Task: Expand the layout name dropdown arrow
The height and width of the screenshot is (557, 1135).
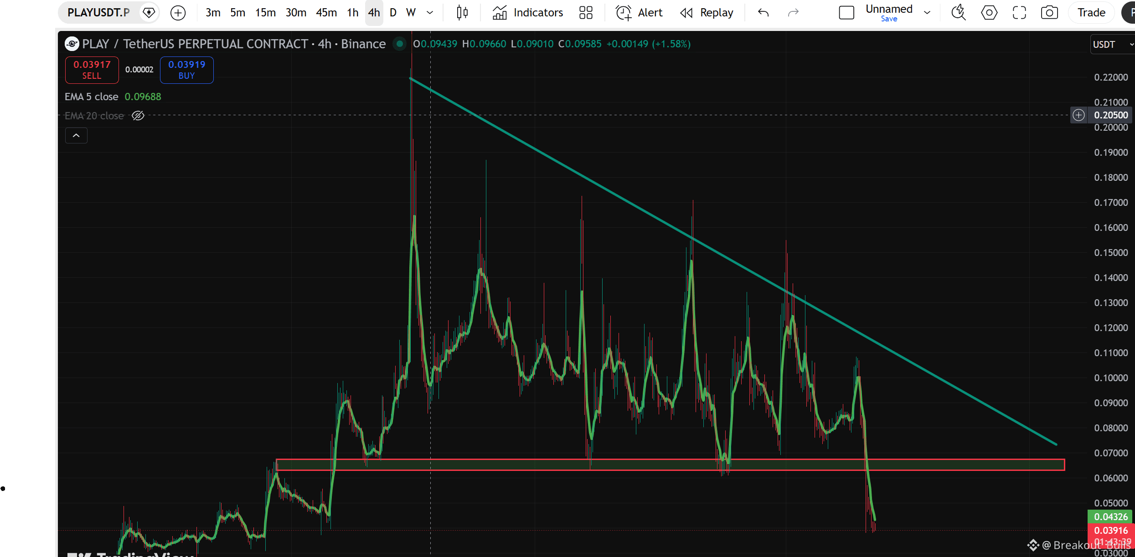Action: pos(927,12)
